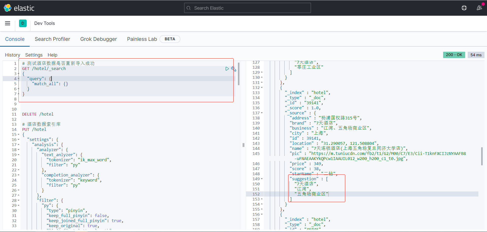Viewport: 487px width, 232px height.
Task: Click the "_id" : "39141" output line
Action: (x=304, y=103)
